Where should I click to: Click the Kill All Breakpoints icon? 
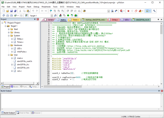tap(140, 11)
